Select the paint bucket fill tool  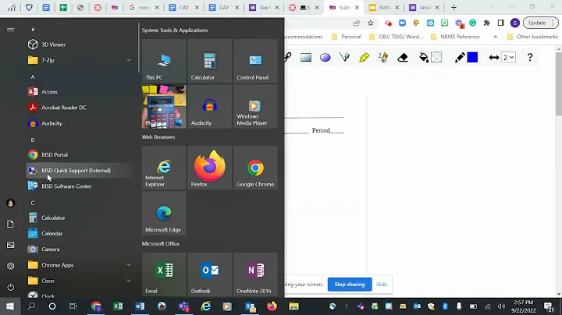424,57
